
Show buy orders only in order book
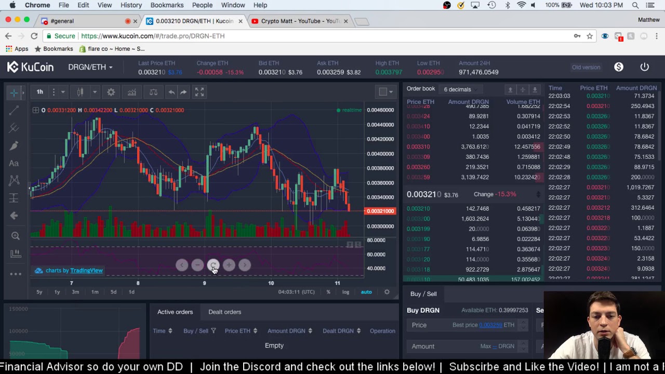click(x=535, y=89)
